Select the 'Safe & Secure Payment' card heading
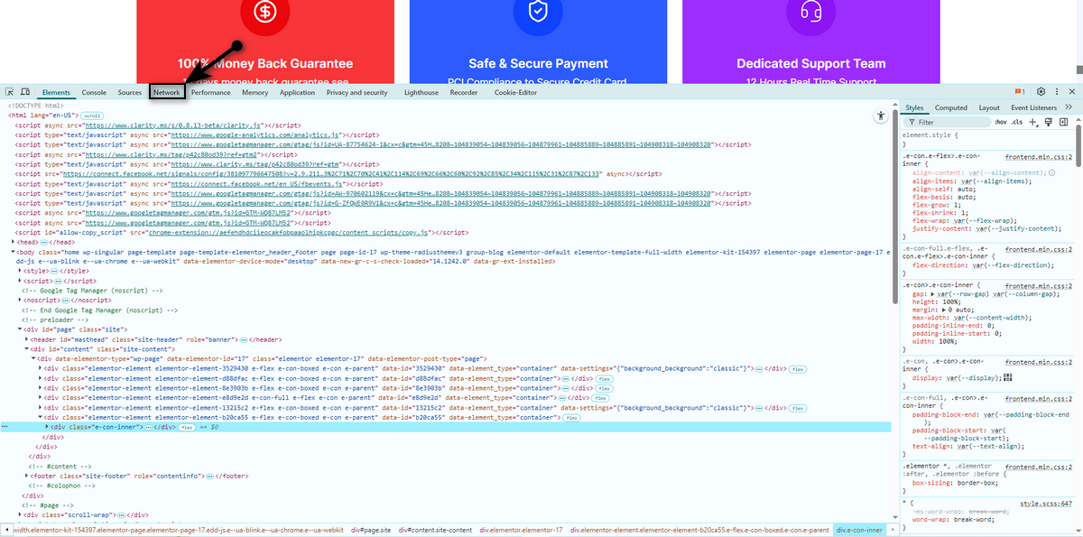 [538, 63]
